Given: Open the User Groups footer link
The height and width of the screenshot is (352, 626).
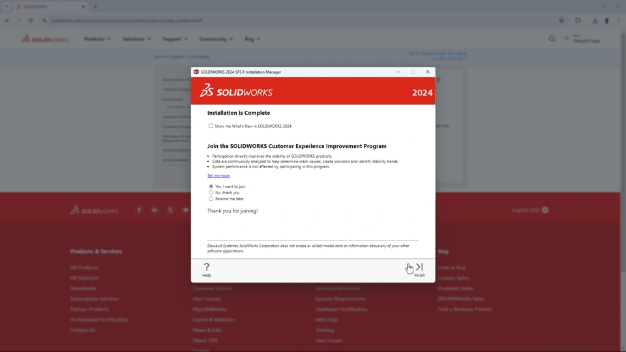Looking at the screenshot, I should pyautogui.click(x=207, y=299).
